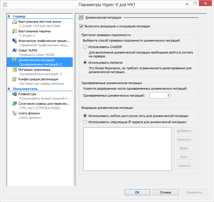
Task: Click the Отмена button
Action: tap(166, 192)
